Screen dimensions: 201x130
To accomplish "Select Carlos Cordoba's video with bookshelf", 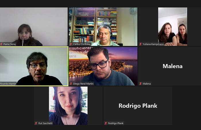I will (103, 27).
